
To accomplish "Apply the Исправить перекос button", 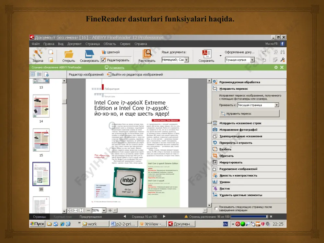I will (249, 114).
